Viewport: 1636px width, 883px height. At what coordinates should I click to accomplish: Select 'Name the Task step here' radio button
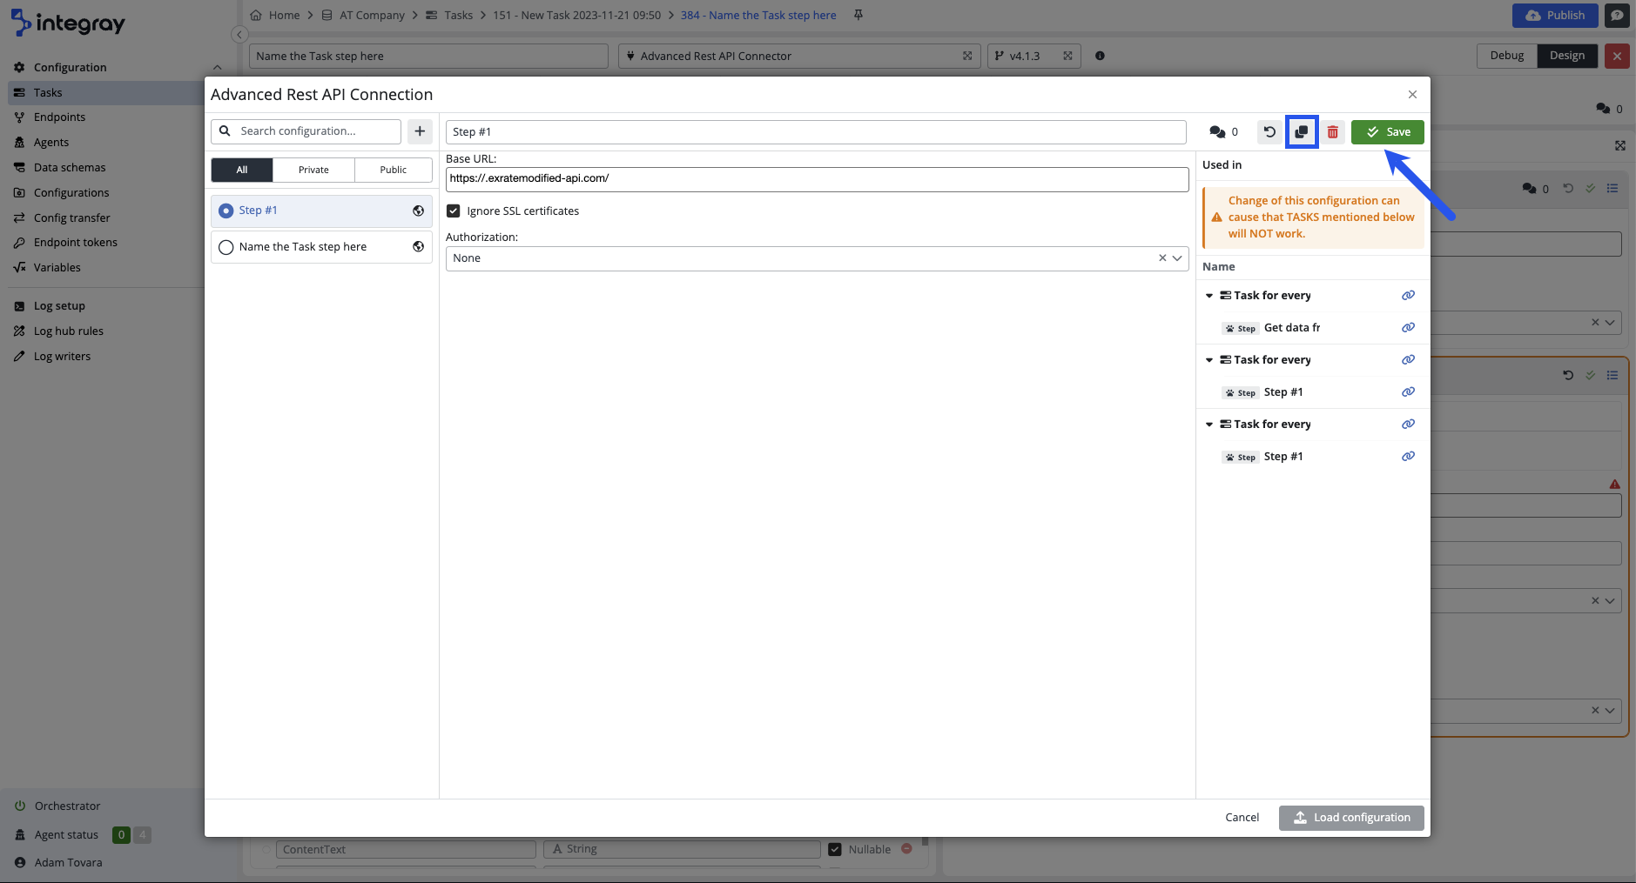pos(226,247)
